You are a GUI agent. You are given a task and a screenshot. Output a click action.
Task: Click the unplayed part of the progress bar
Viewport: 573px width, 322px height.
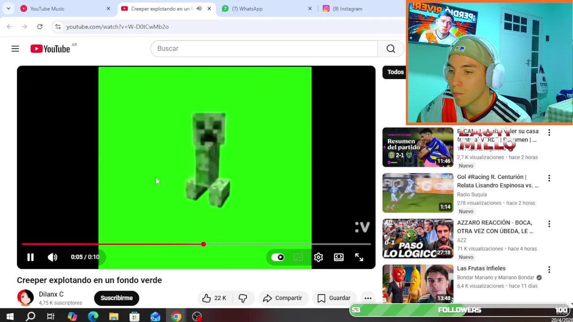[288, 244]
